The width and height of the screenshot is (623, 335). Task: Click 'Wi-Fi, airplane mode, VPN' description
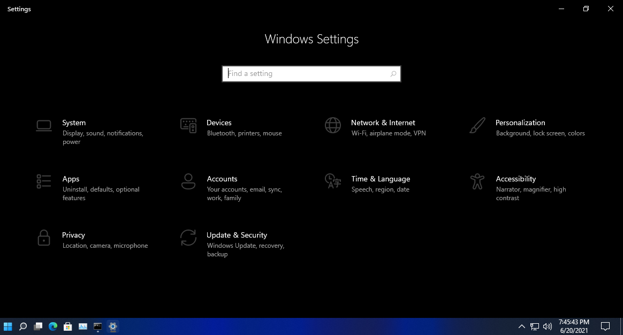coord(389,133)
